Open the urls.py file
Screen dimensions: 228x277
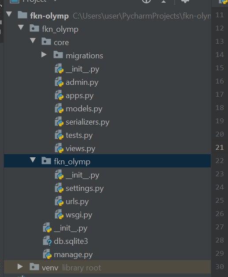[77, 202]
